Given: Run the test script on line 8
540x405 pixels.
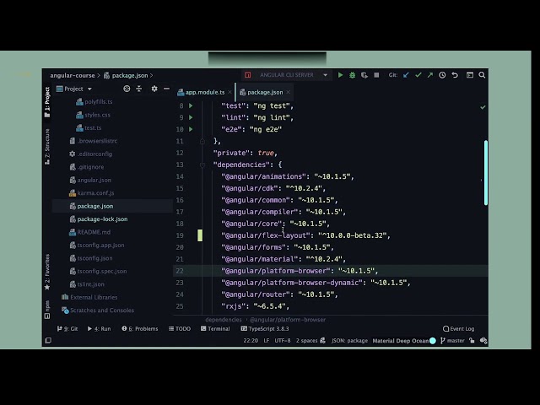Looking at the screenshot, I should pos(191,105).
